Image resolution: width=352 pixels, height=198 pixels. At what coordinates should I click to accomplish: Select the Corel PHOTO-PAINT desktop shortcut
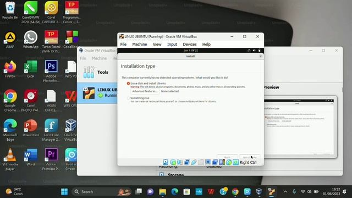point(31,101)
